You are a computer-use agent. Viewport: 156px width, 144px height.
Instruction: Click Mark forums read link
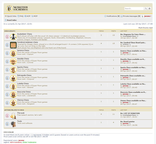pos(145,28)
